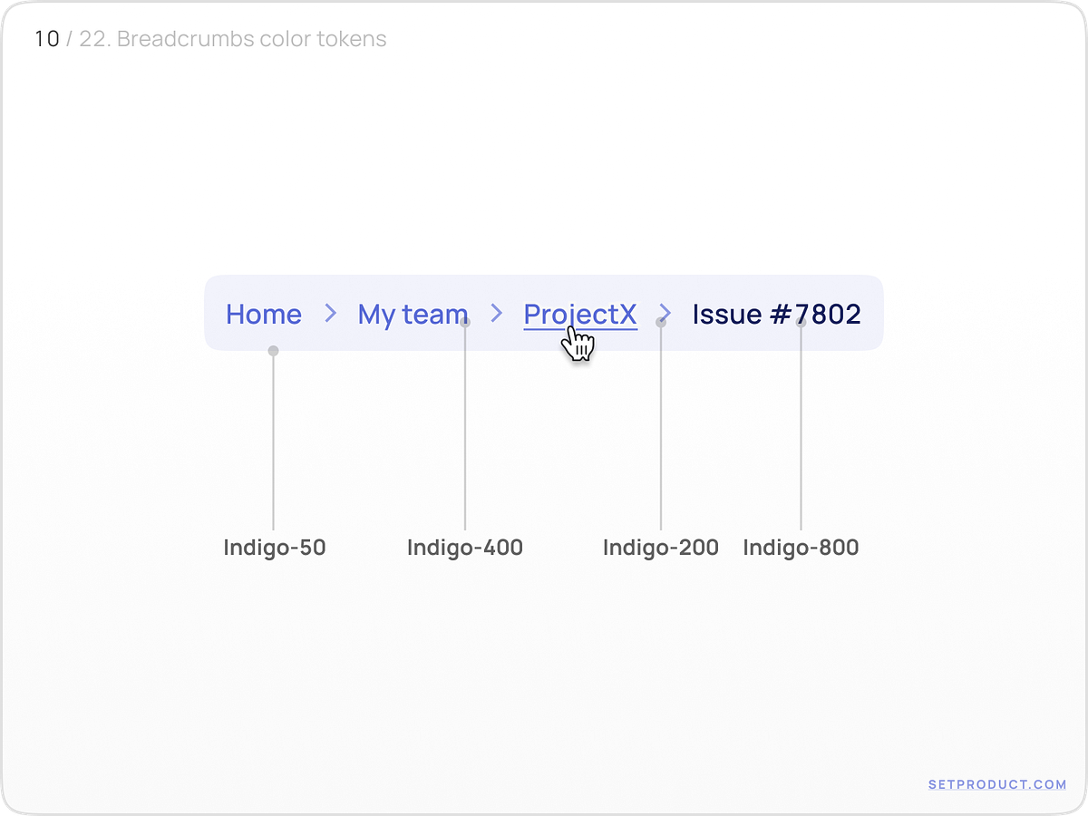
Task: Click the Indigo-400 annotation label
Action: coord(465,548)
